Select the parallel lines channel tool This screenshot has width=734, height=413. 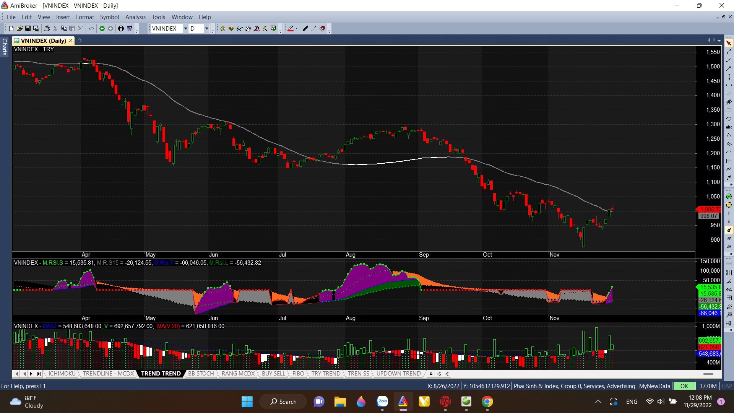pyautogui.click(x=729, y=94)
